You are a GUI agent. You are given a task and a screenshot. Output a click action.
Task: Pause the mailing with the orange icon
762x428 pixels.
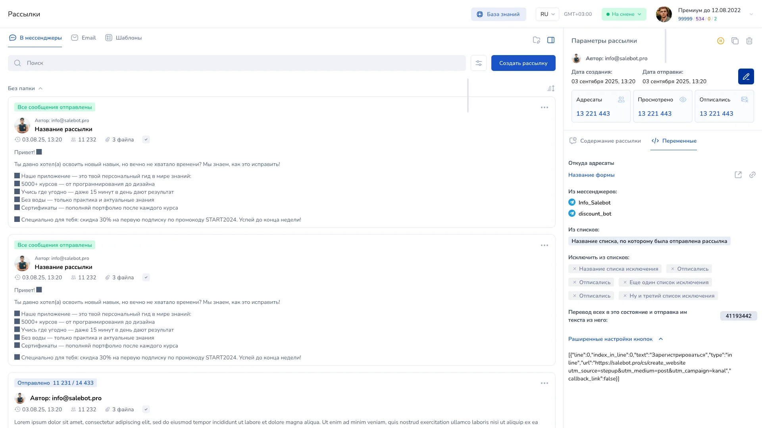pyautogui.click(x=721, y=41)
